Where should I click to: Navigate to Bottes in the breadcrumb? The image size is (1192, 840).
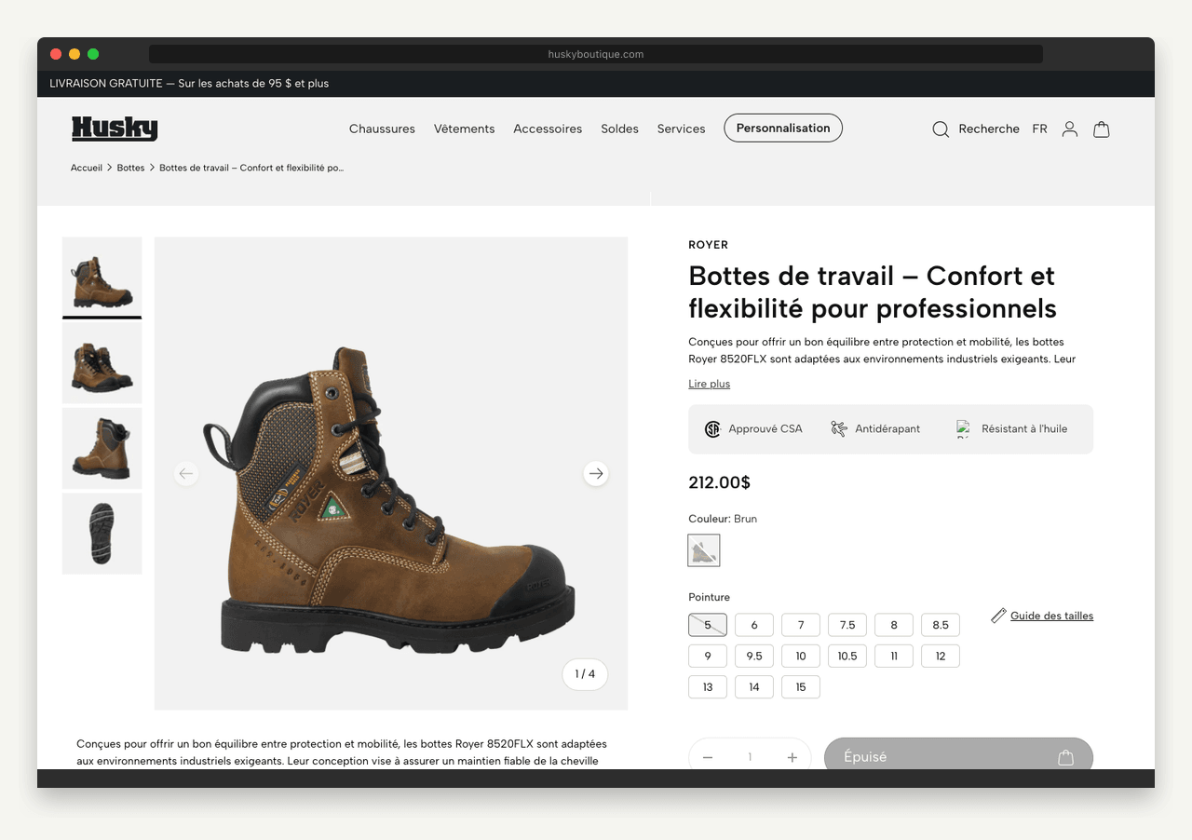130,168
